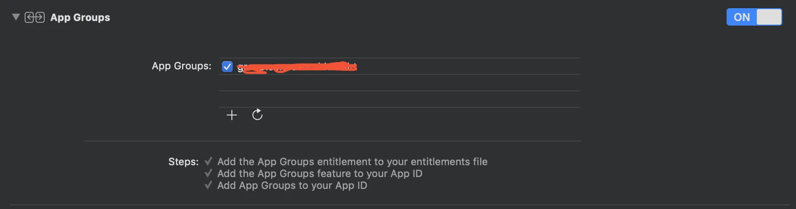The height and width of the screenshot is (209, 796).
Task: Click checkmark beside entitlements file step
Action: click(x=209, y=162)
